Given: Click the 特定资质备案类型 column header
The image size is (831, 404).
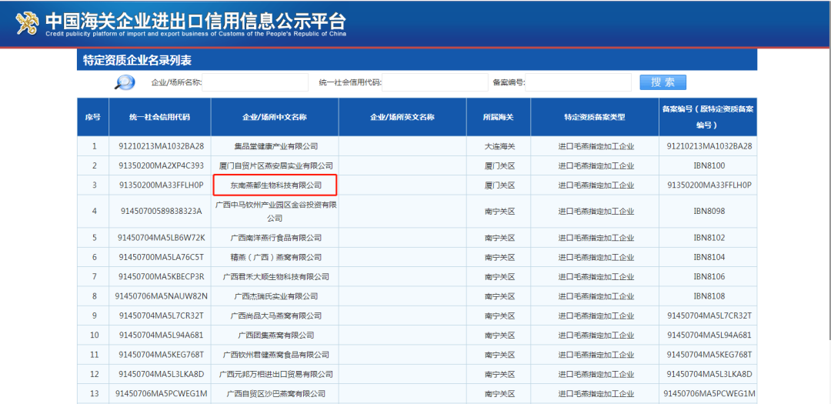Looking at the screenshot, I should (x=594, y=117).
